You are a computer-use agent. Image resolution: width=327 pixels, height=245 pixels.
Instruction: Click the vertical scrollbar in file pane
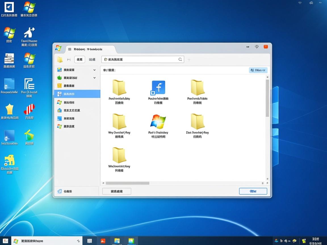[267, 98]
